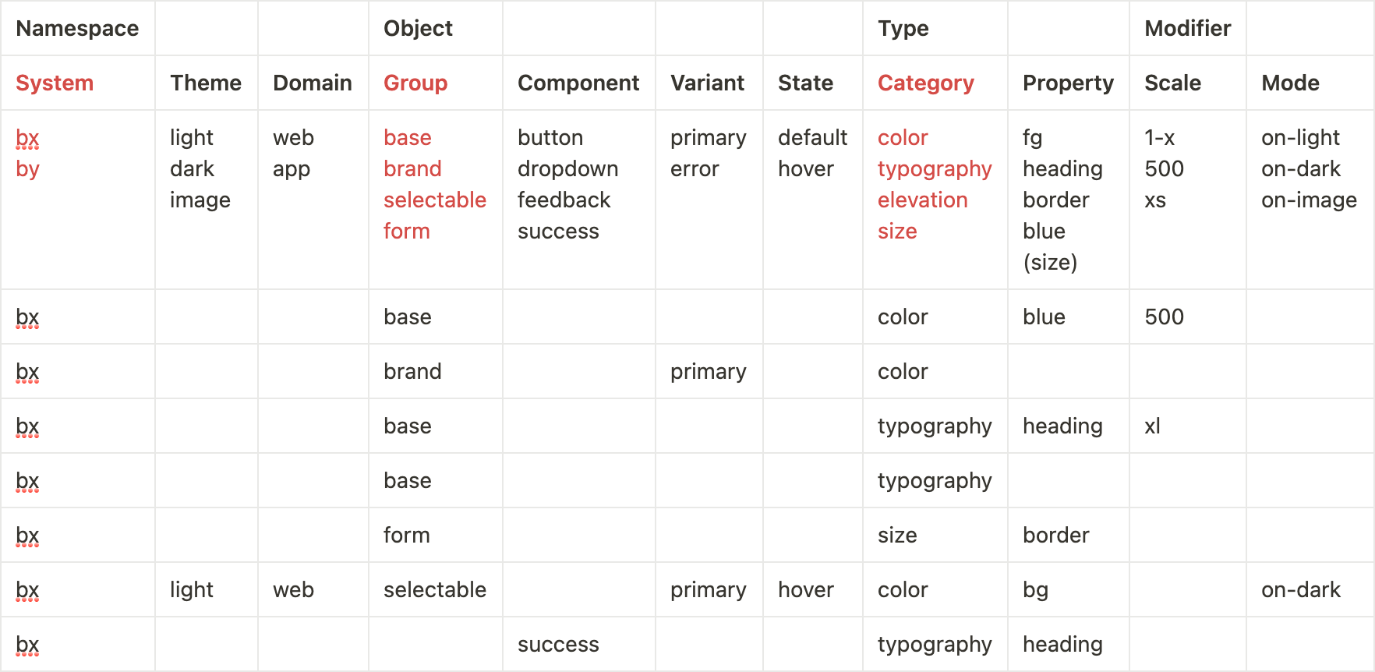Select the red System column heading

55,83
